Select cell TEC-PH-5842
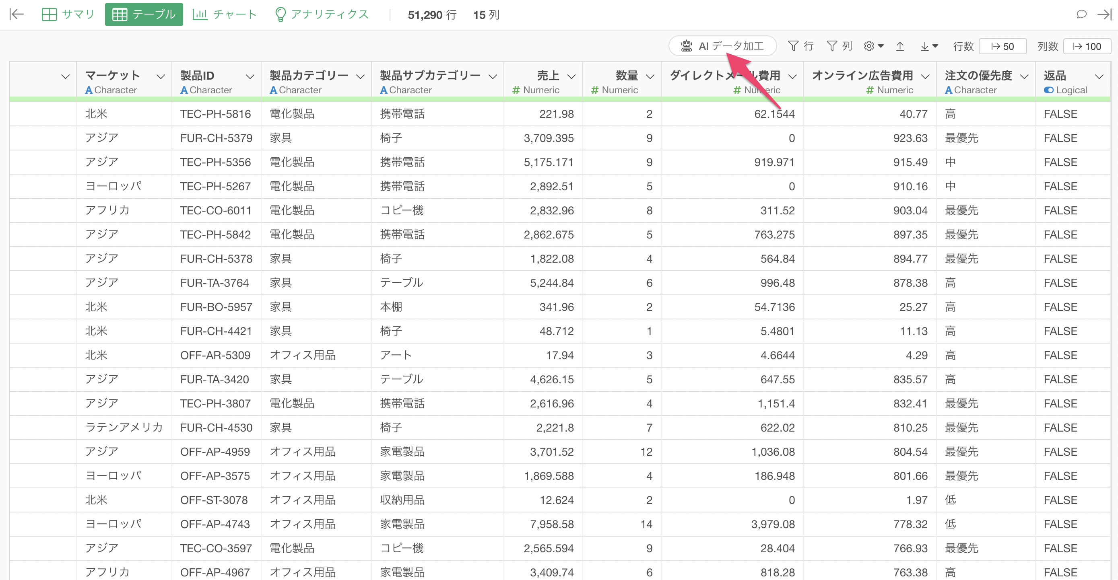This screenshot has width=1118, height=580. point(215,234)
